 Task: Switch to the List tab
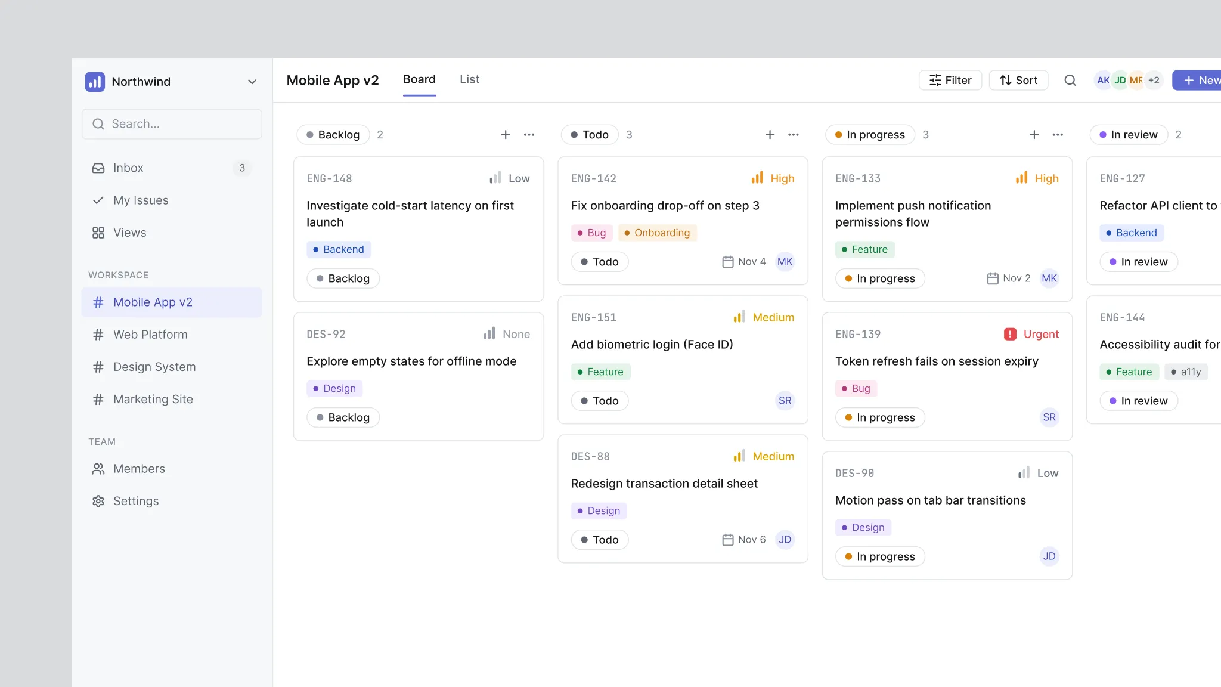point(469,79)
